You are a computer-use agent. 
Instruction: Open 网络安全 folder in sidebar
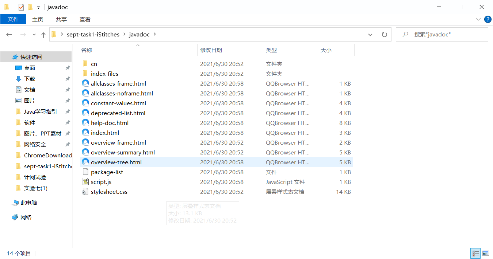coord(35,144)
